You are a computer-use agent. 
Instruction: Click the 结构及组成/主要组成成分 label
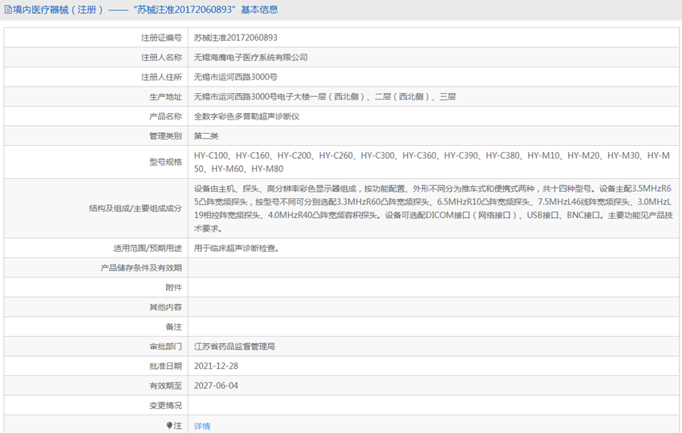click(x=136, y=208)
